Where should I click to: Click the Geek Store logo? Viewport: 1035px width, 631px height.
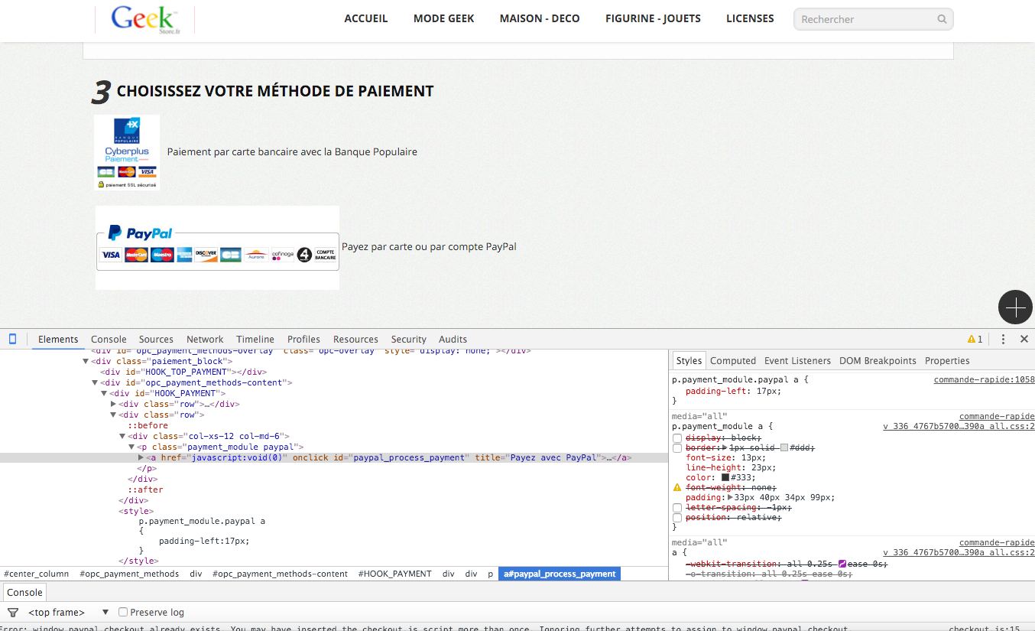pyautogui.click(x=145, y=19)
